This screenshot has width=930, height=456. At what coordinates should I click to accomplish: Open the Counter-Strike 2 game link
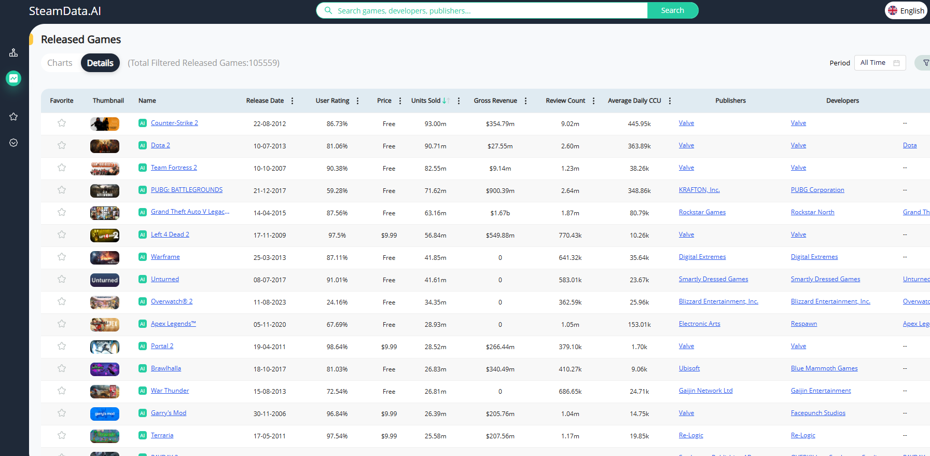pos(174,123)
